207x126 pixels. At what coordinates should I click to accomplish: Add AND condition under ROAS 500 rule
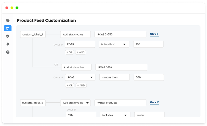(81, 85)
